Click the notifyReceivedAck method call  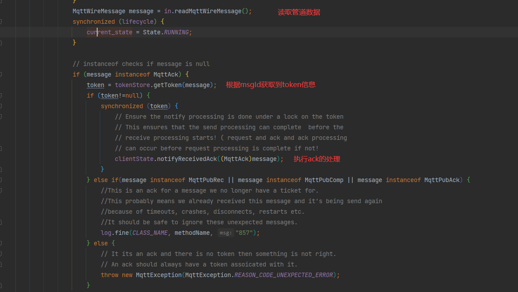pyautogui.click(x=186, y=159)
